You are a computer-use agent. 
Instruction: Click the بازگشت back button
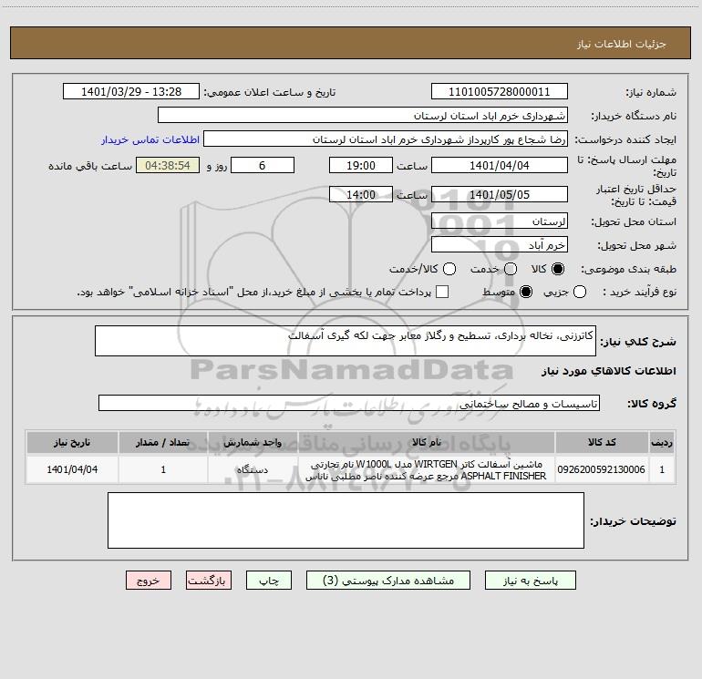(209, 580)
